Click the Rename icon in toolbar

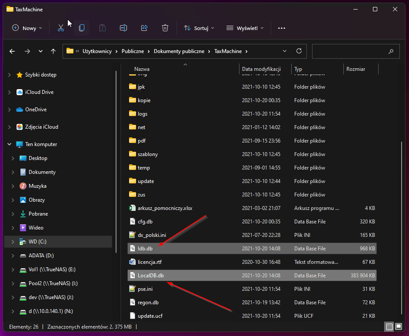[x=123, y=28]
